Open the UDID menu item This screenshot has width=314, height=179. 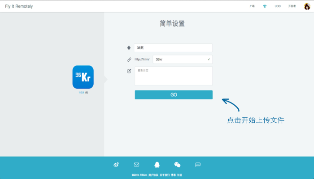pos(278,6)
